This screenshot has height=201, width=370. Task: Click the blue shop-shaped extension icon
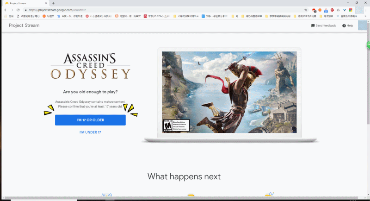(x=326, y=10)
